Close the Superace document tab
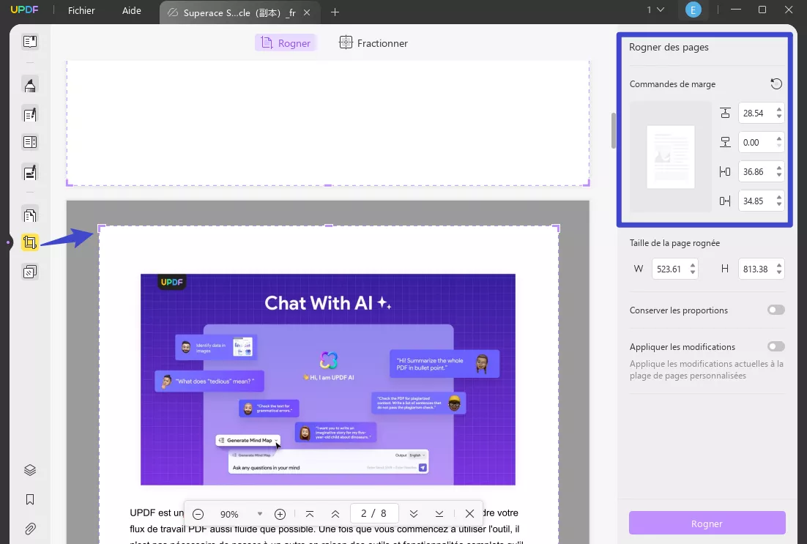This screenshot has height=544, width=807. click(x=307, y=12)
